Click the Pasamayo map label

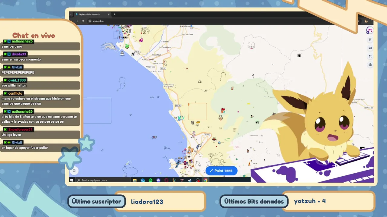pyautogui.click(x=157, y=55)
